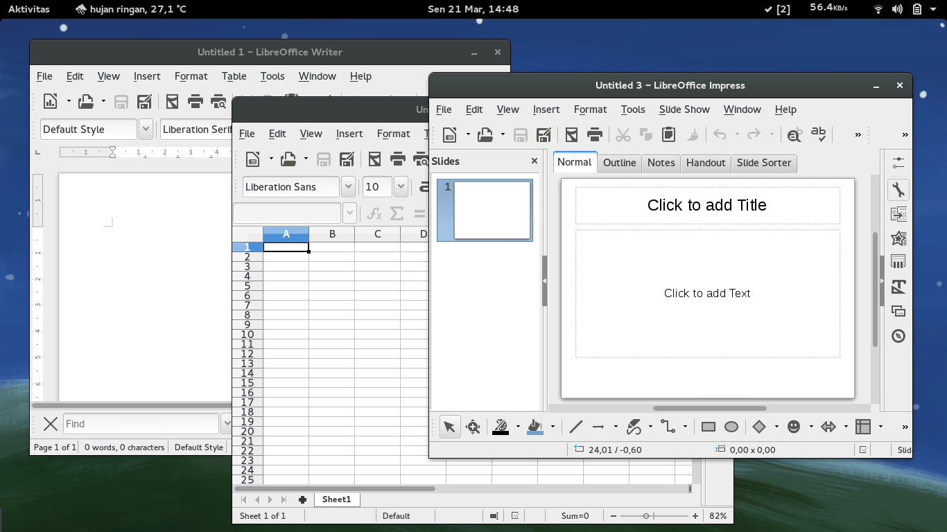This screenshot has width=947, height=532.
Task: Click Calc zoom slider handle
Action: pyautogui.click(x=646, y=516)
